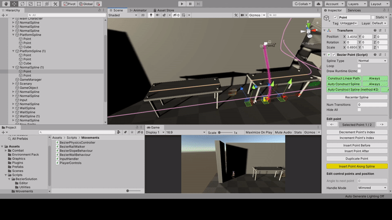Enable Draw Runtime Gizmos checkbox
Image resolution: width=392 pixels, height=220 pixels.
point(359,71)
